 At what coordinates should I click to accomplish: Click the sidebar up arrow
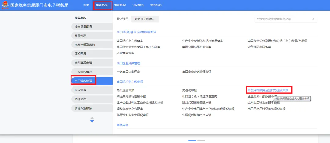[x=92, y=118]
